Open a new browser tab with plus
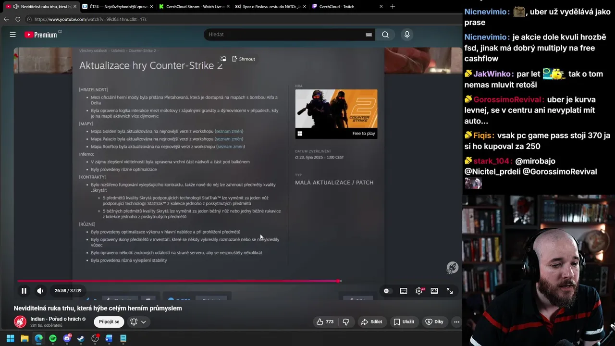 pos(393,6)
